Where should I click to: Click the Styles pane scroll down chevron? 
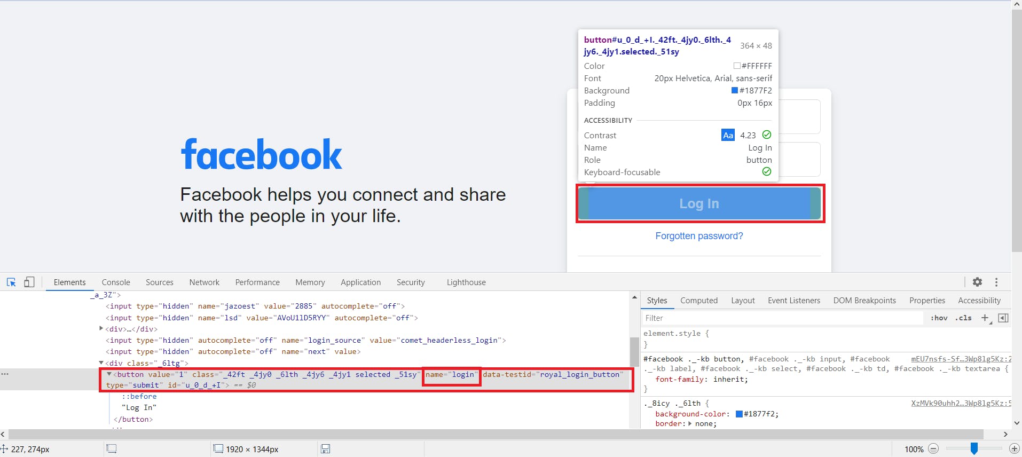tap(1016, 422)
